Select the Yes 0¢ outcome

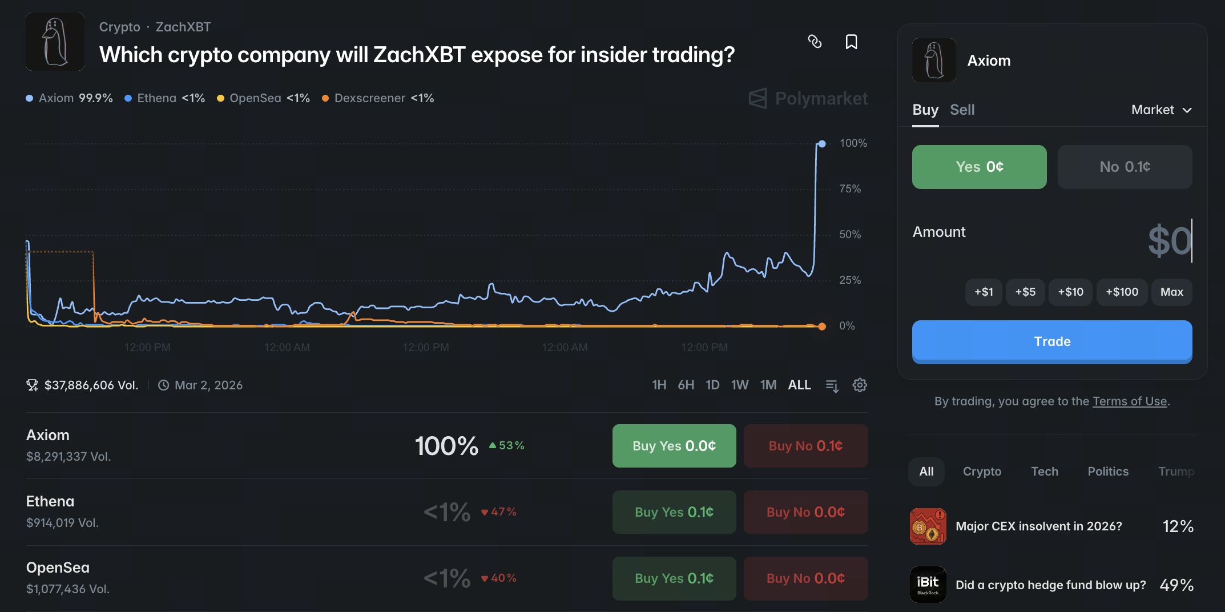tap(979, 167)
